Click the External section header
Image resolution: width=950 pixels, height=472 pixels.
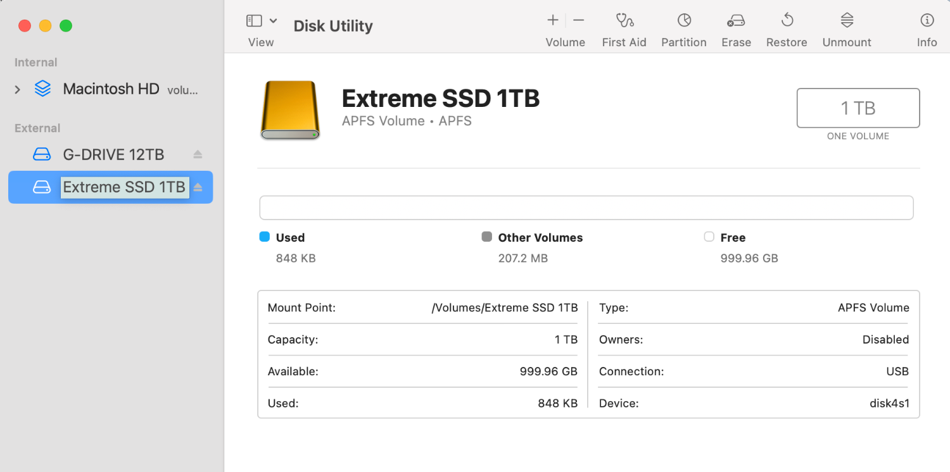[x=37, y=128]
